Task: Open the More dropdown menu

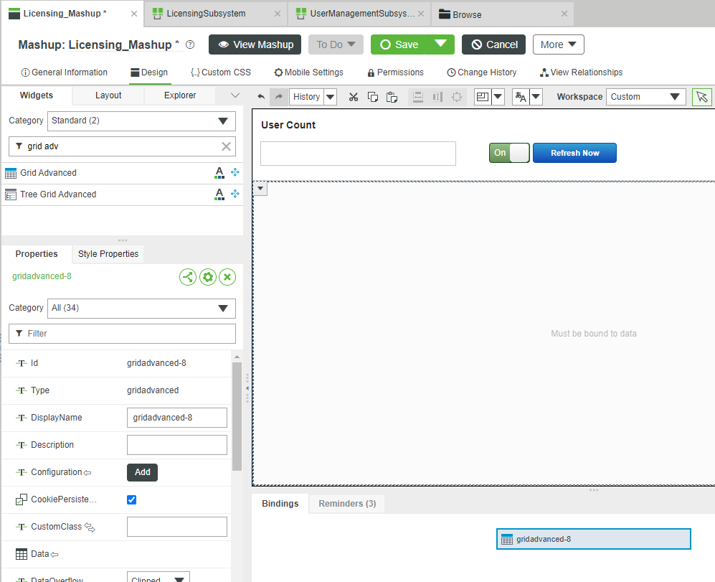Action: pos(558,44)
